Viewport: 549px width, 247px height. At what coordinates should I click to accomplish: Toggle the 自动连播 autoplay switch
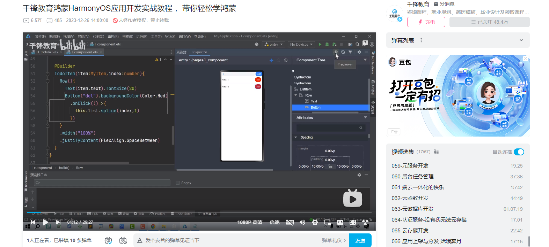(x=519, y=152)
